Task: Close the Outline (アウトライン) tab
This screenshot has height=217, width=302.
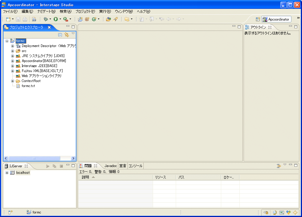Action: [x=270, y=27]
